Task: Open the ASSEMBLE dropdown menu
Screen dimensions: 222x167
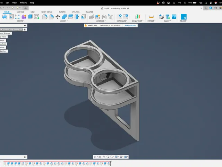Action: (101, 21)
